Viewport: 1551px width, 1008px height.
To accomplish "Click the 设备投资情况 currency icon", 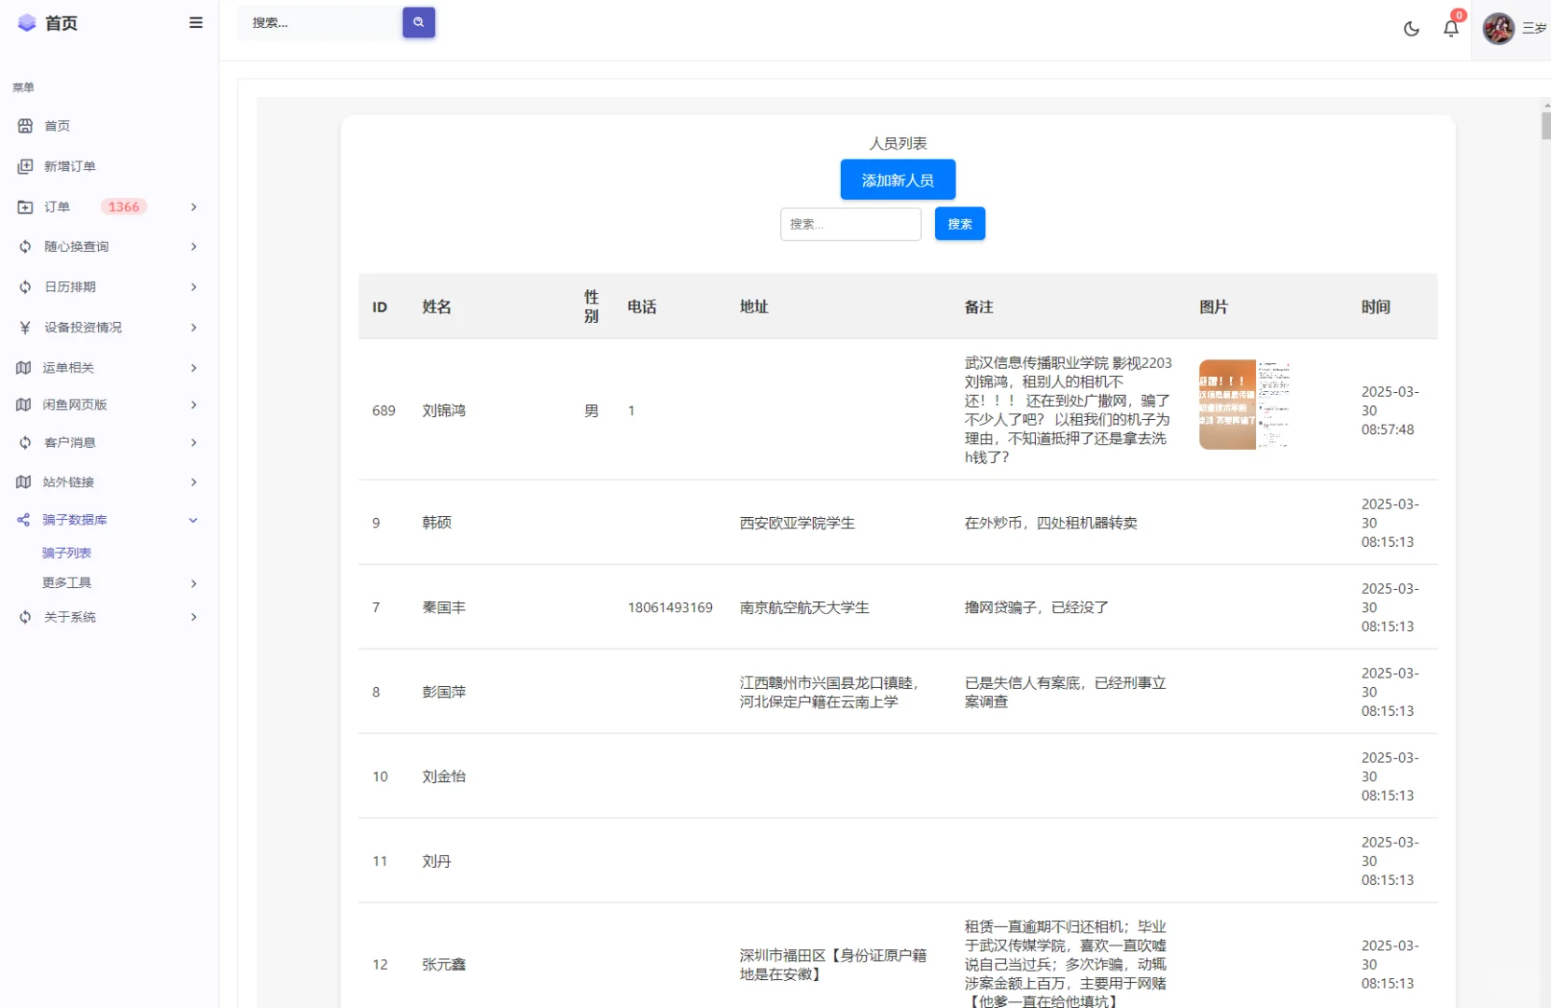I will point(25,327).
